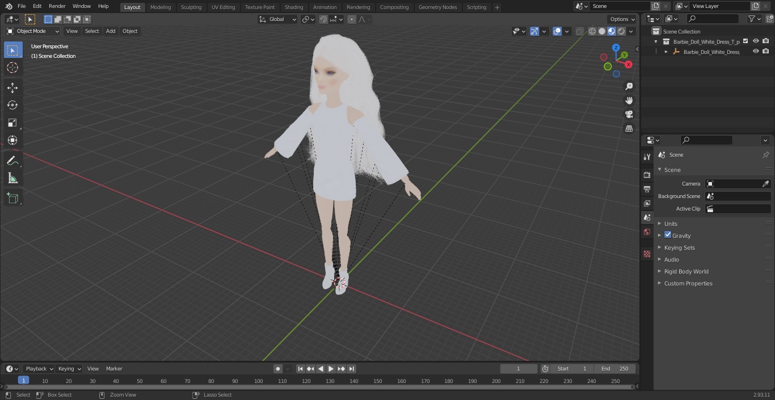Click the viewport zoom magnifier icon
The height and width of the screenshot is (400, 775).
(x=629, y=86)
